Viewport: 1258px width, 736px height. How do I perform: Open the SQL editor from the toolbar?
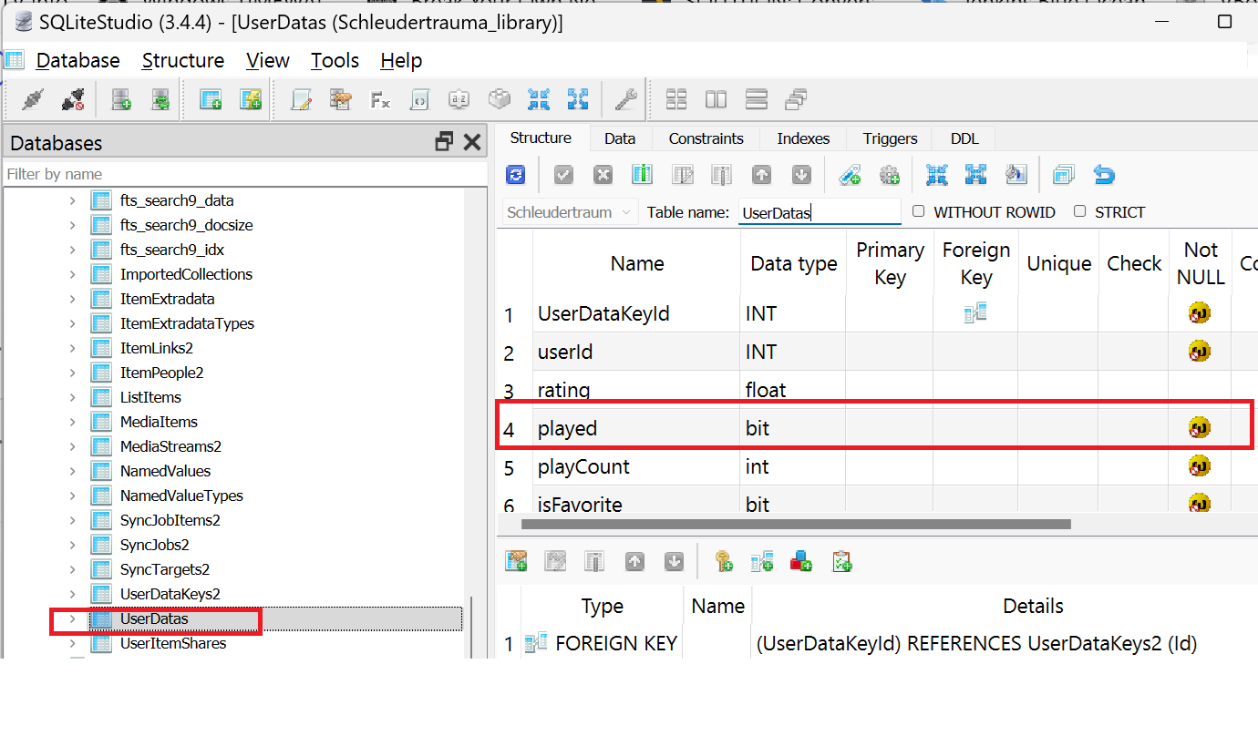[302, 99]
